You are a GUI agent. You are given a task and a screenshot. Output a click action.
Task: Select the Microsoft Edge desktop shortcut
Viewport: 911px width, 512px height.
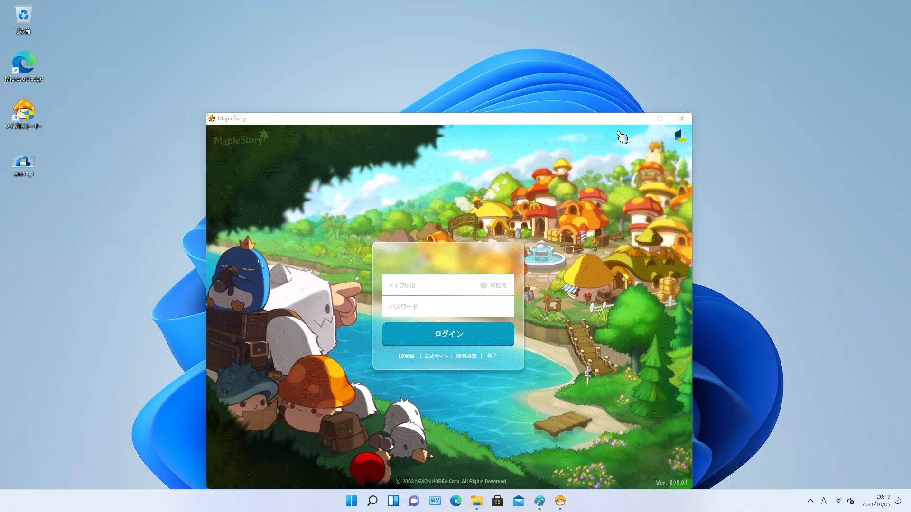tap(23, 67)
